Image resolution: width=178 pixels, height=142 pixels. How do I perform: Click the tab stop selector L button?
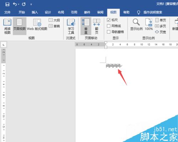pos(4,45)
